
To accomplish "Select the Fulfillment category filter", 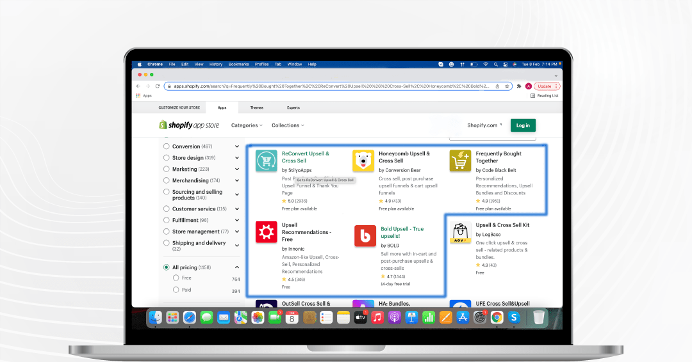I will 167,220.
